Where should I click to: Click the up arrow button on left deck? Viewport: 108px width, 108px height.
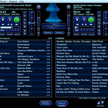[25, 30]
